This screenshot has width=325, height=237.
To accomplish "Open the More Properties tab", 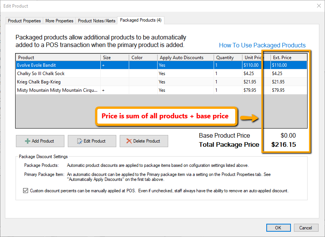I will tap(59, 21).
